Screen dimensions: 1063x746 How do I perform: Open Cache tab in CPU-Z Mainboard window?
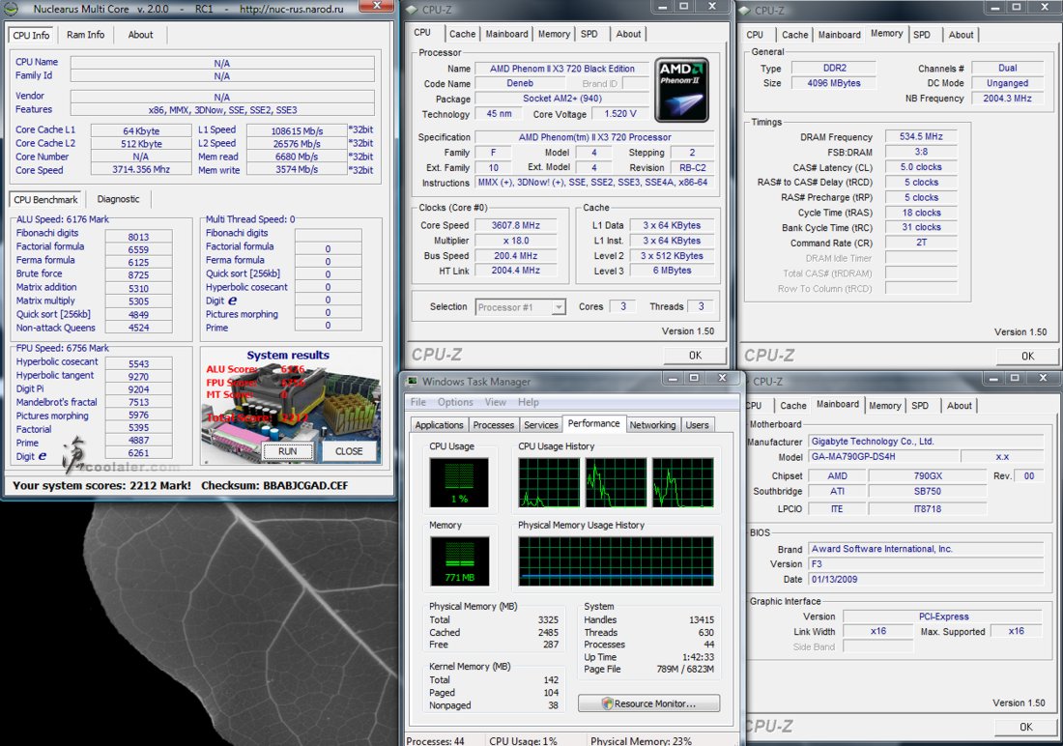793,406
